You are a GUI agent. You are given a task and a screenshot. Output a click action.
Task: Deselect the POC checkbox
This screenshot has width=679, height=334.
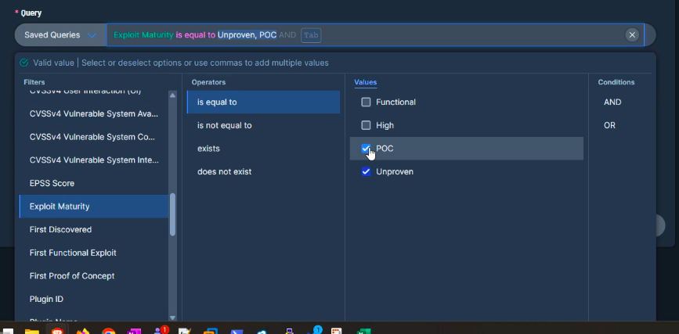pos(366,149)
